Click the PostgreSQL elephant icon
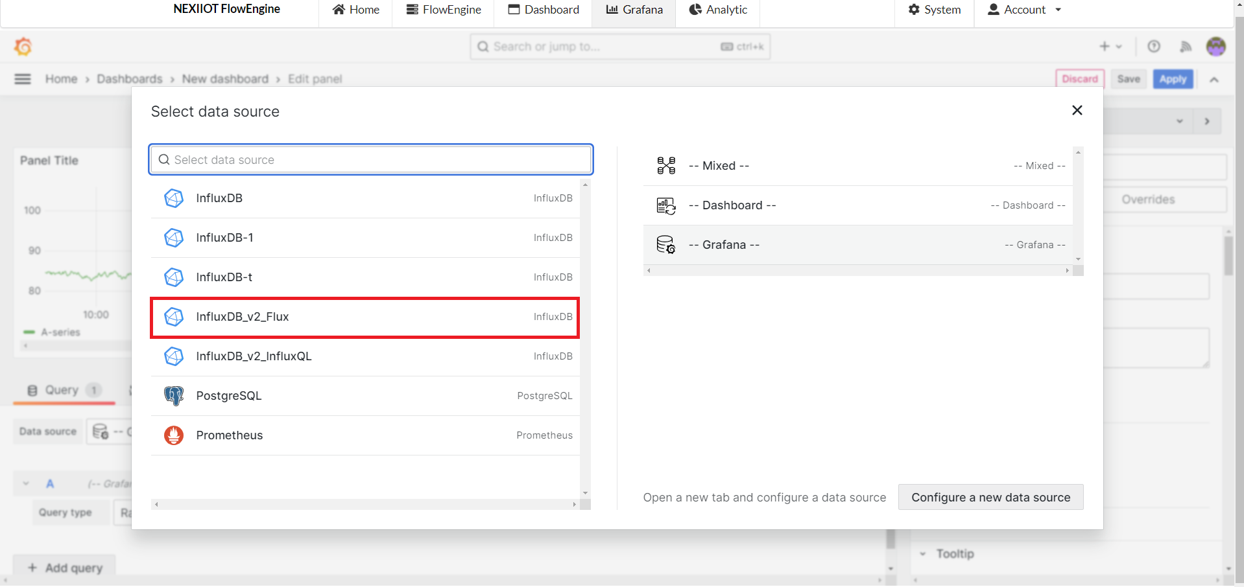 [x=174, y=396]
